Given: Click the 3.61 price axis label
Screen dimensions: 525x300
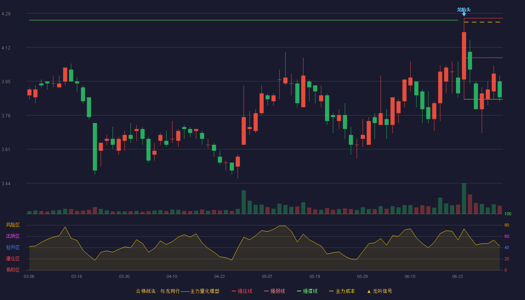Looking at the screenshot, I should (6, 150).
